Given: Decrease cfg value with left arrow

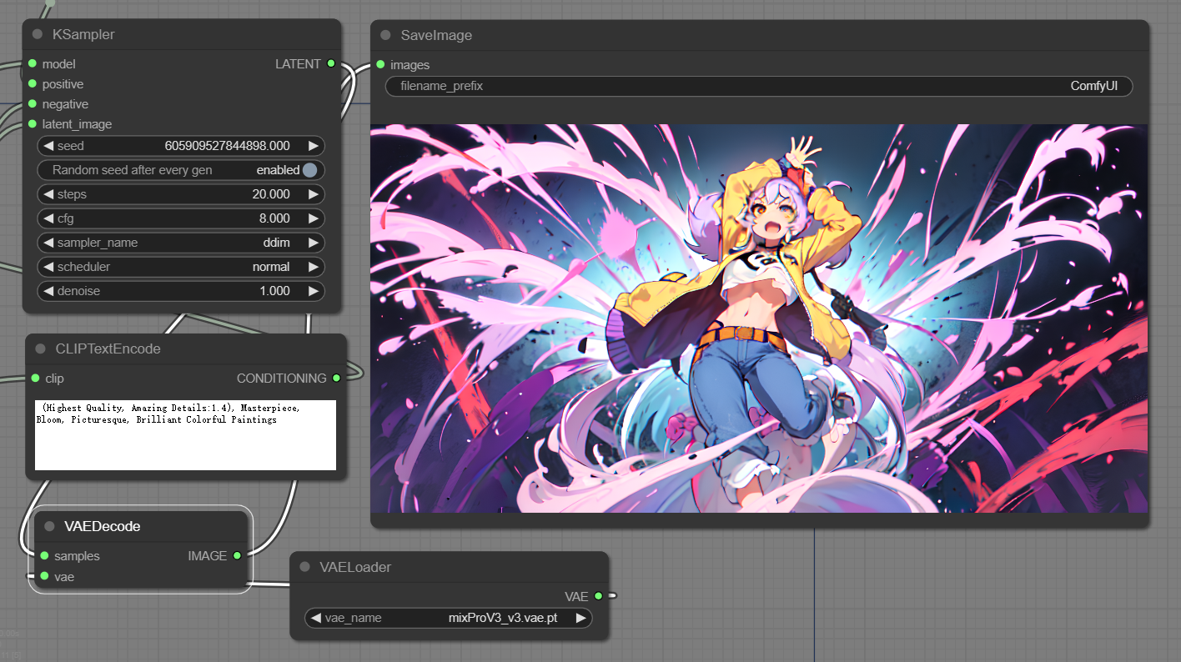Looking at the screenshot, I should coord(48,218).
